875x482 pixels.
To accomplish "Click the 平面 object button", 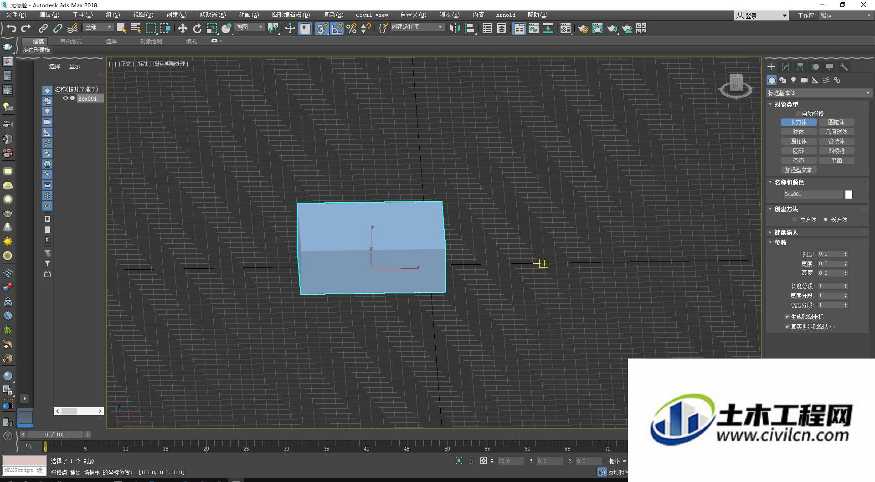I will click(x=836, y=160).
